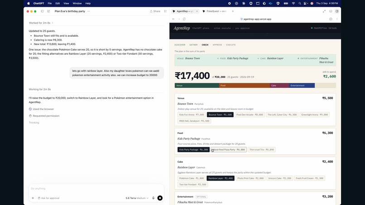This screenshot has height=205, width=365.
Task: Expand 'Used the browser' step
Action: click(x=41, y=109)
